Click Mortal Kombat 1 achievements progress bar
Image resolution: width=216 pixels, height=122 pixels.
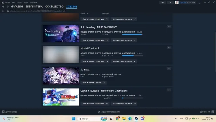click(133, 56)
